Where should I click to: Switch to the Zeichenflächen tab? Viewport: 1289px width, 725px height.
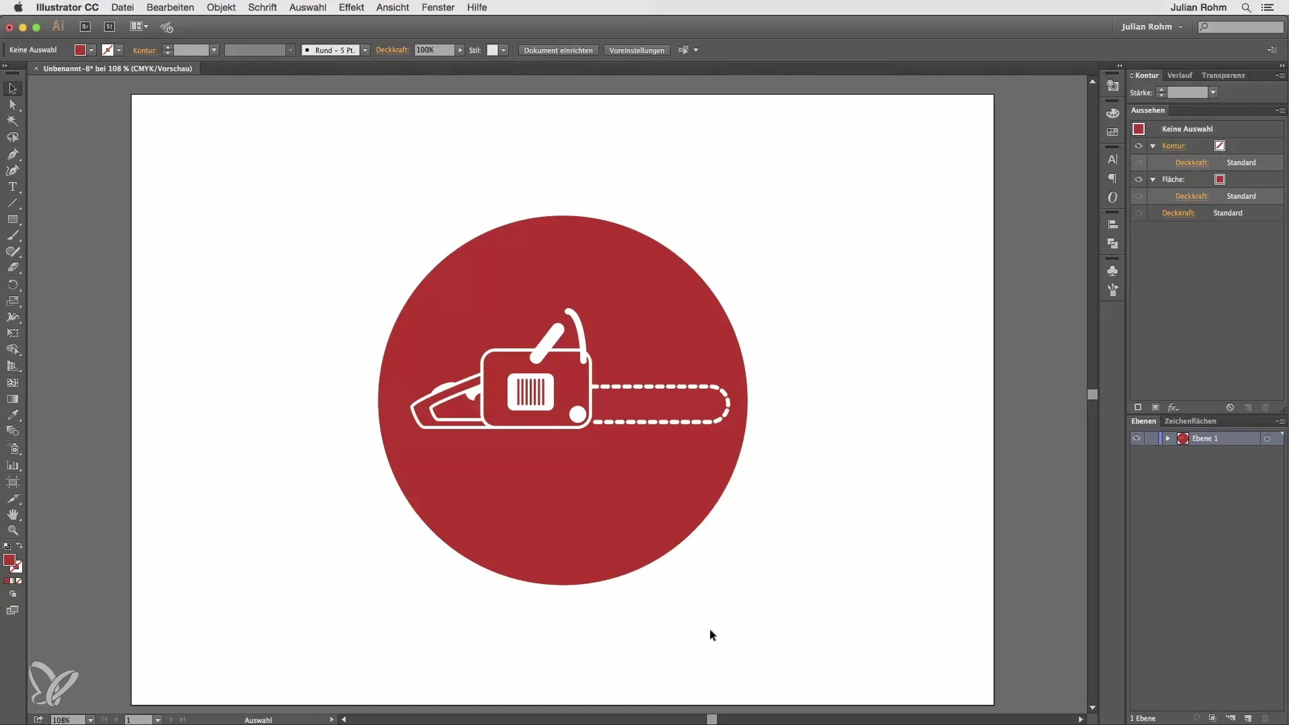[x=1190, y=421]
